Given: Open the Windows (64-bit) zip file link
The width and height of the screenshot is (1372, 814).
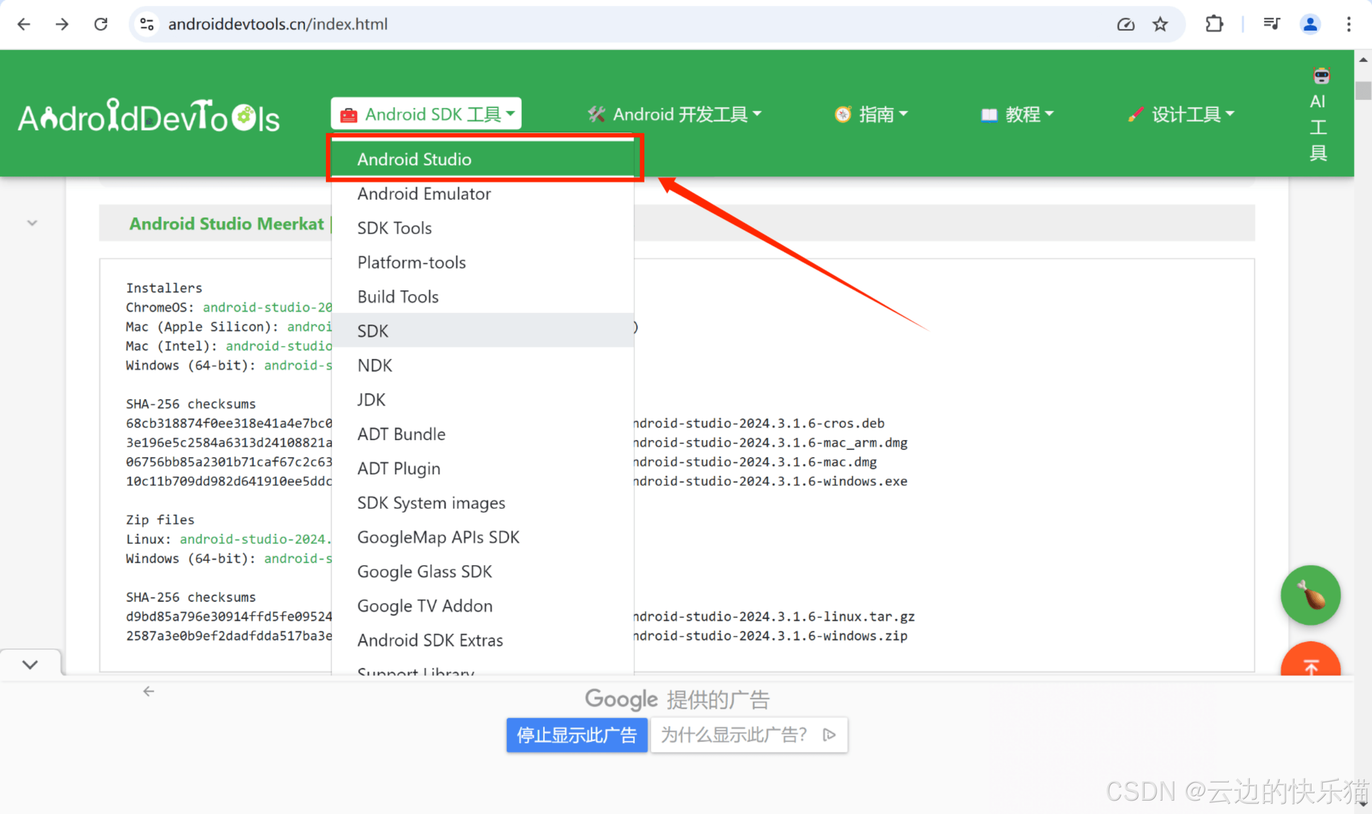Looking at the screenshot, I should coord(298,558).
